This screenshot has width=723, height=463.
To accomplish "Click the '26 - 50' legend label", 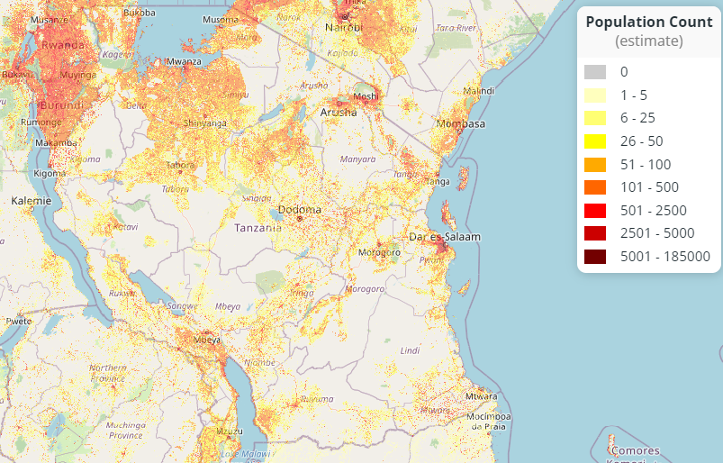I will point(641,141).
